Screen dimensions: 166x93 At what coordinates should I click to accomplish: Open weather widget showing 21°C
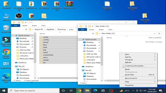pyautogui.click(x=125, y=91)
